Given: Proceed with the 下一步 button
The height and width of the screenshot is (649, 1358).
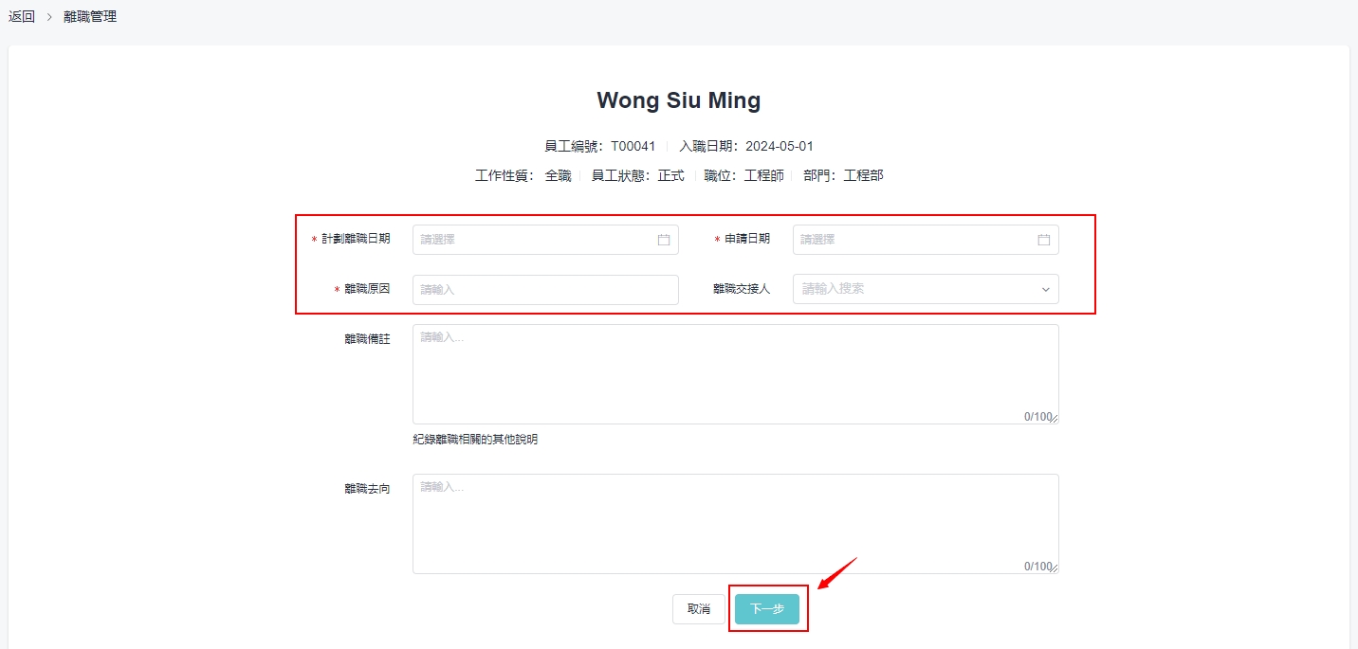Looking at the screenshot, I should point(767,609).
